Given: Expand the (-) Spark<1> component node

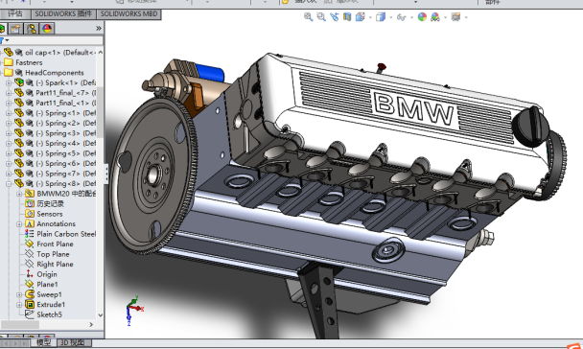Looking at the screenshot, I should tap(9, 82).
